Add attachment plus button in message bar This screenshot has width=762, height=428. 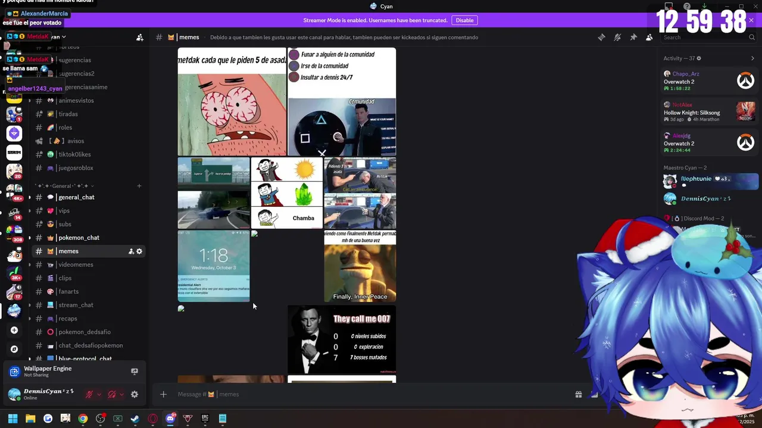pyautogui.click(x=163, y=394)
